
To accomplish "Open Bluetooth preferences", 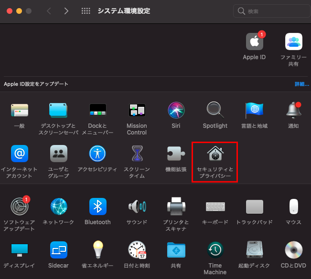I will [x=98, y=207].
